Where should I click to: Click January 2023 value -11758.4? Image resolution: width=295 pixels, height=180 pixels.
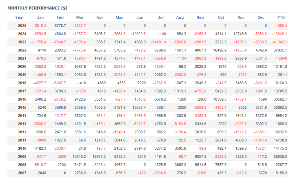coord(39,42)
